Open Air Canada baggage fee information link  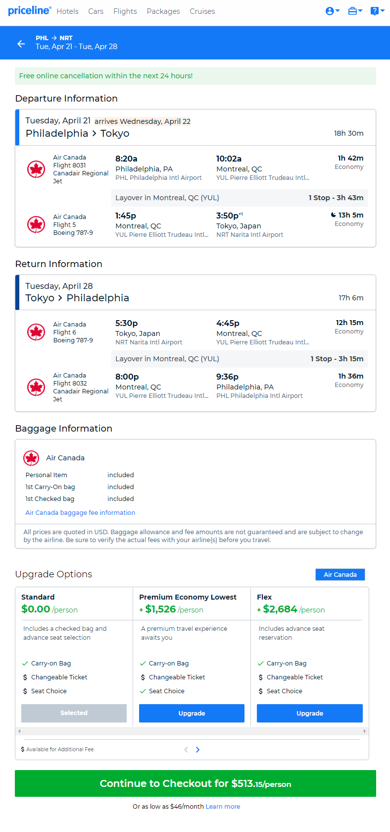[x=80, y=512]
